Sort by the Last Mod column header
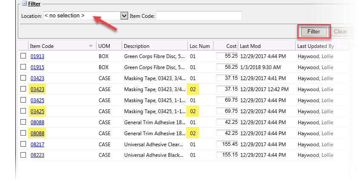This screenshot has height=181, width=359. pyautogui.click(x=250, y=46)
